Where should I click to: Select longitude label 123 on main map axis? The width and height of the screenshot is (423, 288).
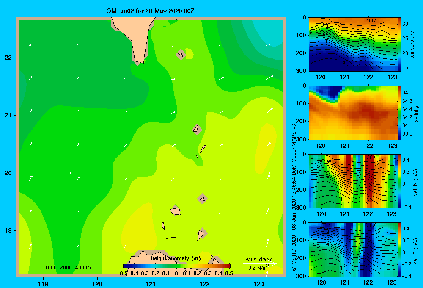[x=259, y=284]
